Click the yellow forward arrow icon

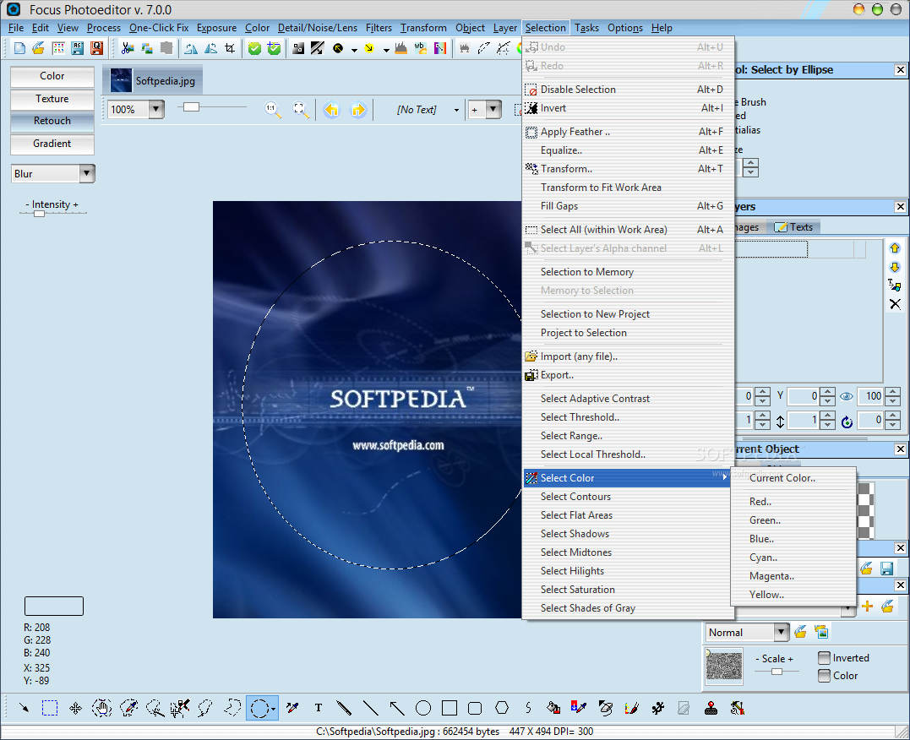coord(358,109)
